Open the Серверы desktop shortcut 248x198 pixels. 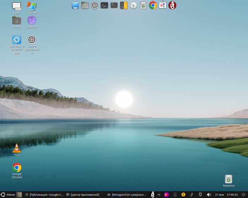(32, 21)
